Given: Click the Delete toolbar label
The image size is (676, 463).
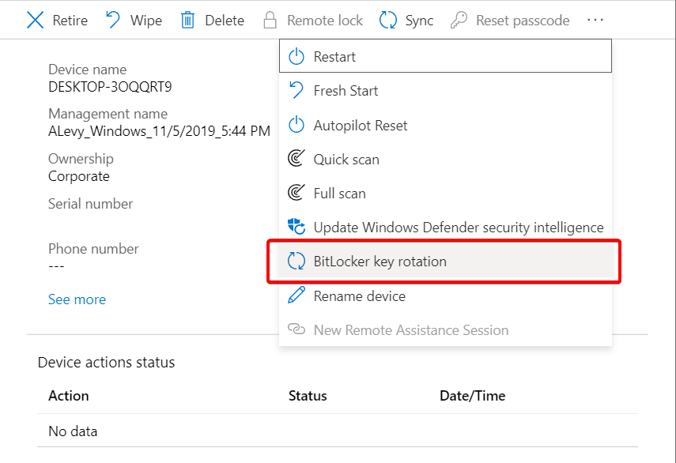Looking at the screenshot, I should tap(225, 21).
